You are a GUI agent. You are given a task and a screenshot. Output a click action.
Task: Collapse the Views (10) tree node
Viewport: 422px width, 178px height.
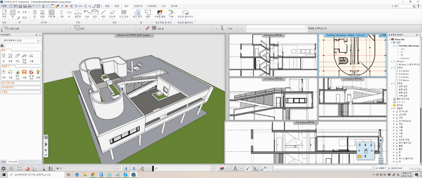pyautogui.click(x=390, y=40)
